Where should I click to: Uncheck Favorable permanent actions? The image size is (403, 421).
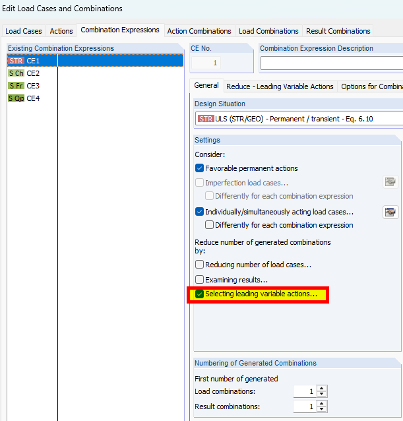[199, 168]
